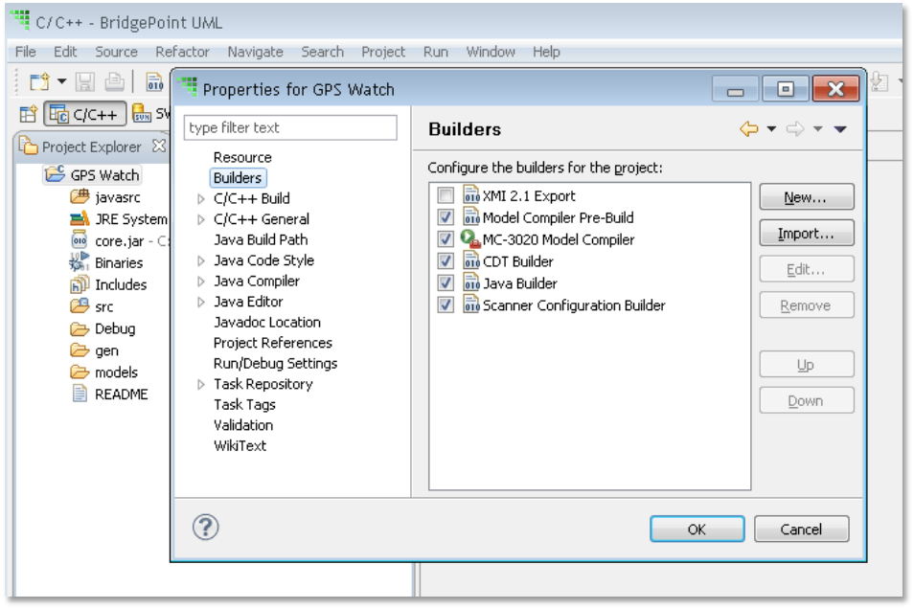914x609 pixels.
Task: Open the File menu
Action: point(26,52)
